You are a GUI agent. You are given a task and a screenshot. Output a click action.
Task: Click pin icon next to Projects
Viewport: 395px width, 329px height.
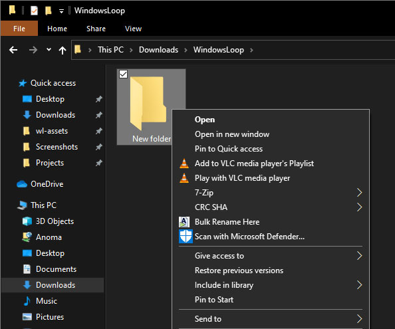[98, 163]
